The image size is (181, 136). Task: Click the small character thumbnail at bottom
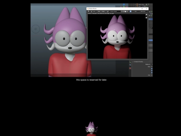click(92, 129)
